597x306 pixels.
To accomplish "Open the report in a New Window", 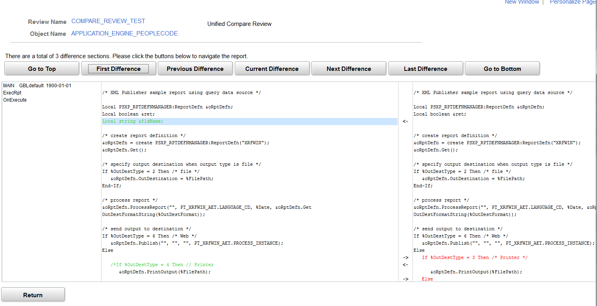I will tap(522, 2).
